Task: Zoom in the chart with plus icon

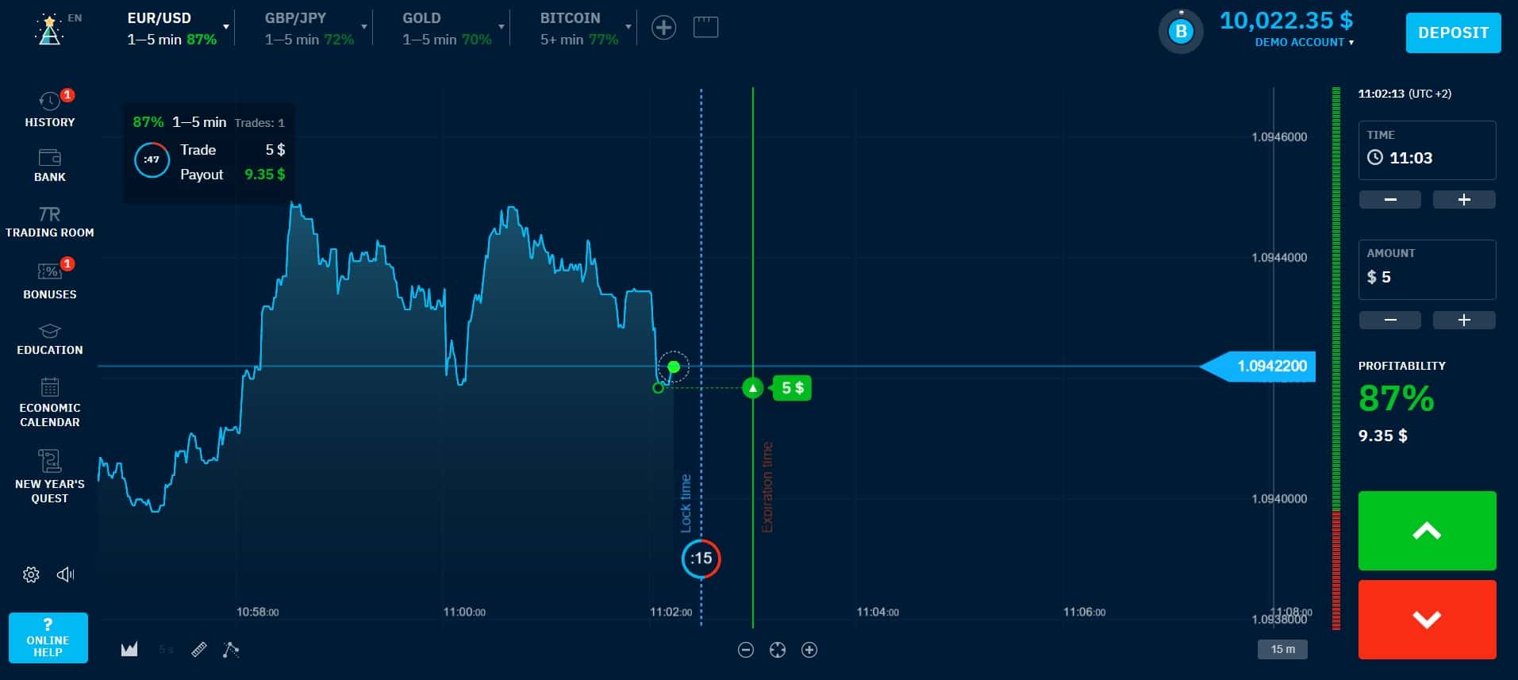Action: pos(809,650)
